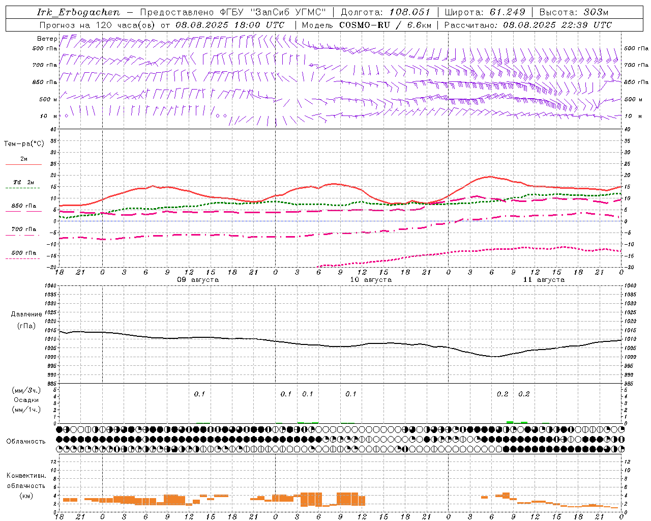Click the Модель COSMO-RU / 6.6км text

point(366,25)
